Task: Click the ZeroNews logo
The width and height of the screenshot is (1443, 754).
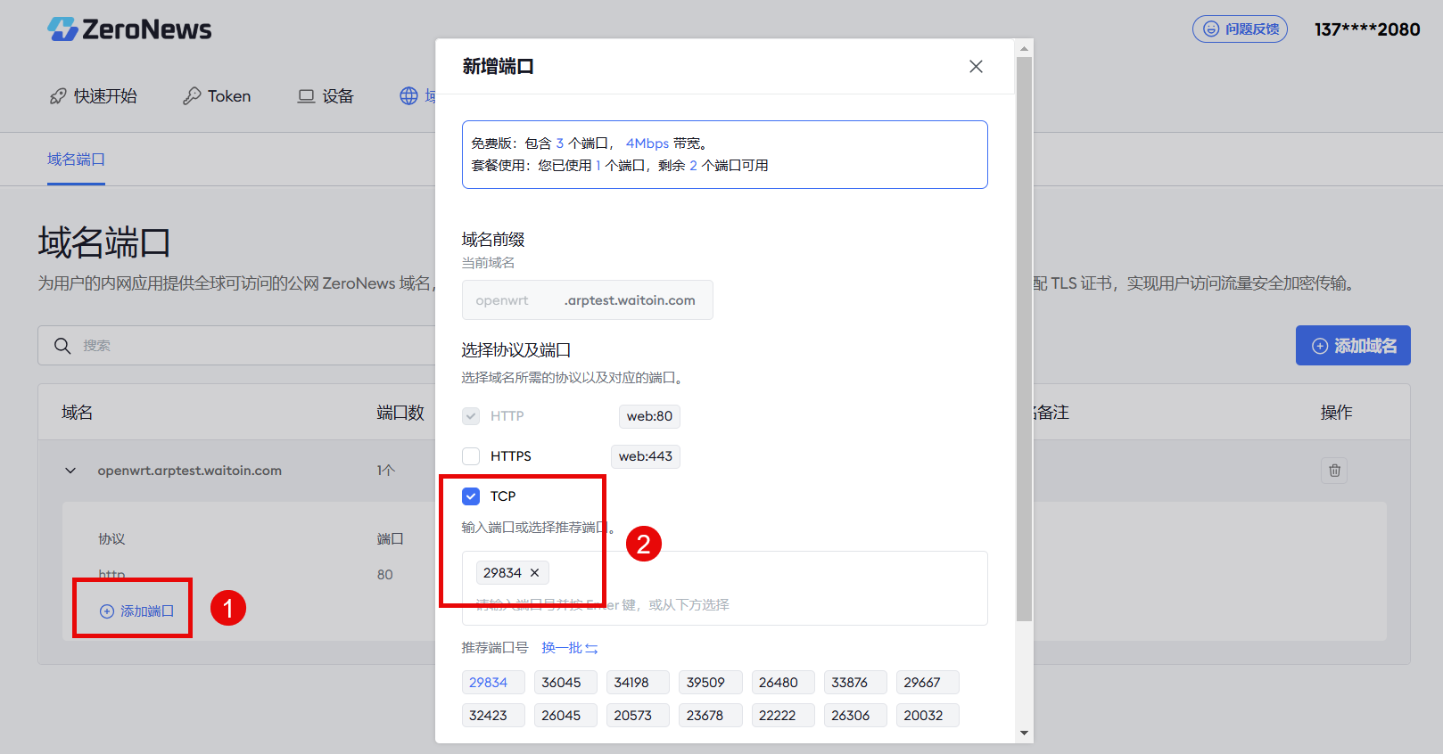Action: (129, 29)
